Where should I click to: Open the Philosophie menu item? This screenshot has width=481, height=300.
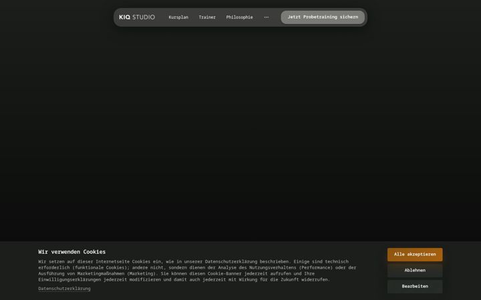239,17
